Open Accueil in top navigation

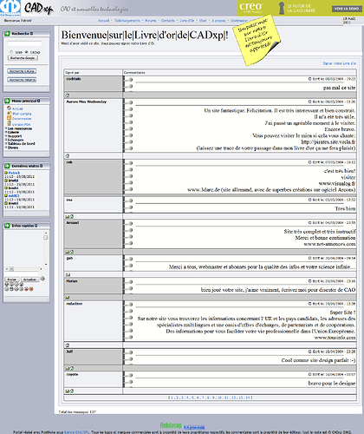[x=103, y=21]
